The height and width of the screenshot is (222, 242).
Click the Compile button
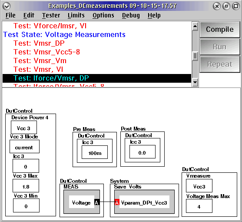219,29
